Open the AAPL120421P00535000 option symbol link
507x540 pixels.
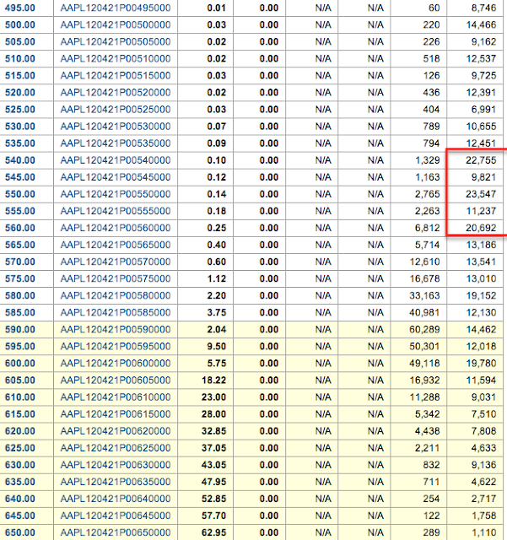(x=116, y=143)
